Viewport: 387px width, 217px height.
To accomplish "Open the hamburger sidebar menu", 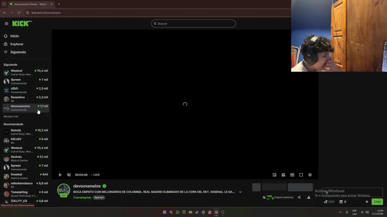I will coord(6,24).
